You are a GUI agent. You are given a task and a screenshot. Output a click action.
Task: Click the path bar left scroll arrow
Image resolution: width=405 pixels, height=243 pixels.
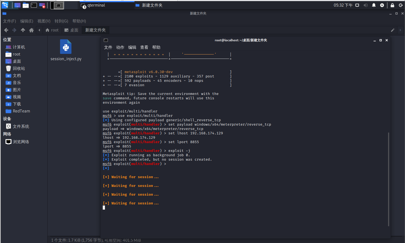(x=39, y=30)
